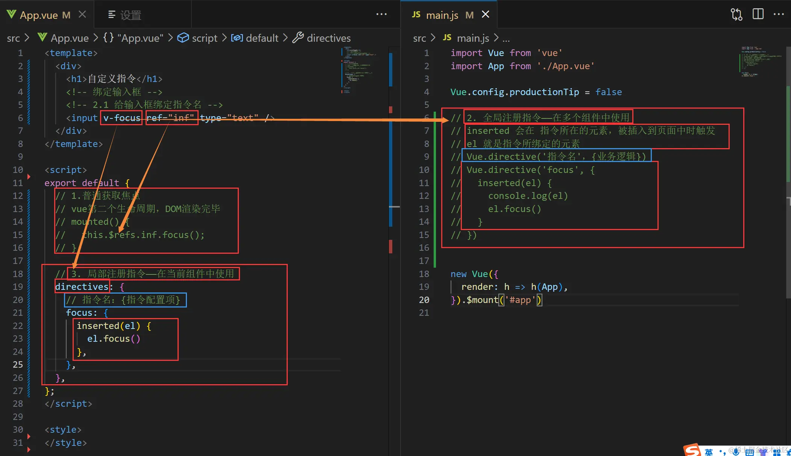This screenshot has height=456, width=791.
Task: Click "import App from './App.vue'" line
Action: tap(522, 66)
